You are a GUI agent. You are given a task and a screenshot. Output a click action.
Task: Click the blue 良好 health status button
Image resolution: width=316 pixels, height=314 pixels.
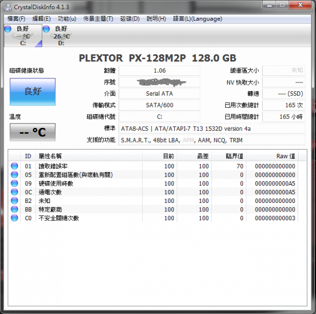[33, 92]
